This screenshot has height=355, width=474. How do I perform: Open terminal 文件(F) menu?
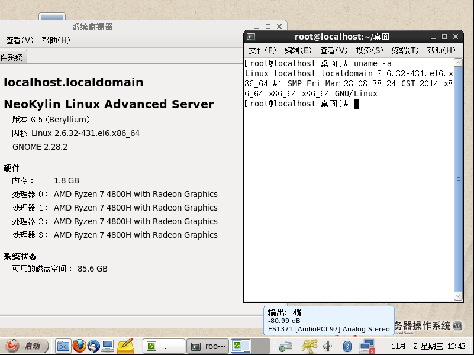(263, 50)
